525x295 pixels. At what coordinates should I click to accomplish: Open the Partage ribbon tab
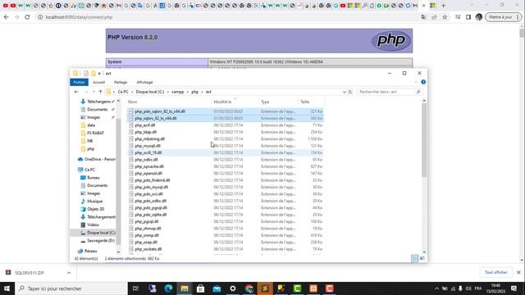pos(121,82)
